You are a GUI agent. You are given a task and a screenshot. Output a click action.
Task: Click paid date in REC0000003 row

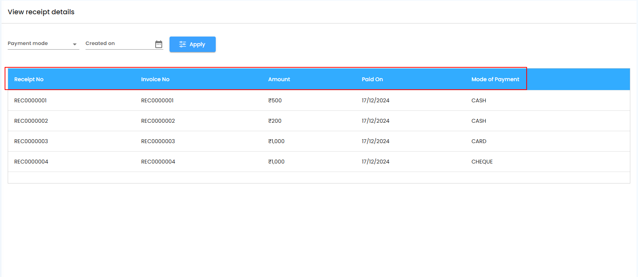point(376,141)
